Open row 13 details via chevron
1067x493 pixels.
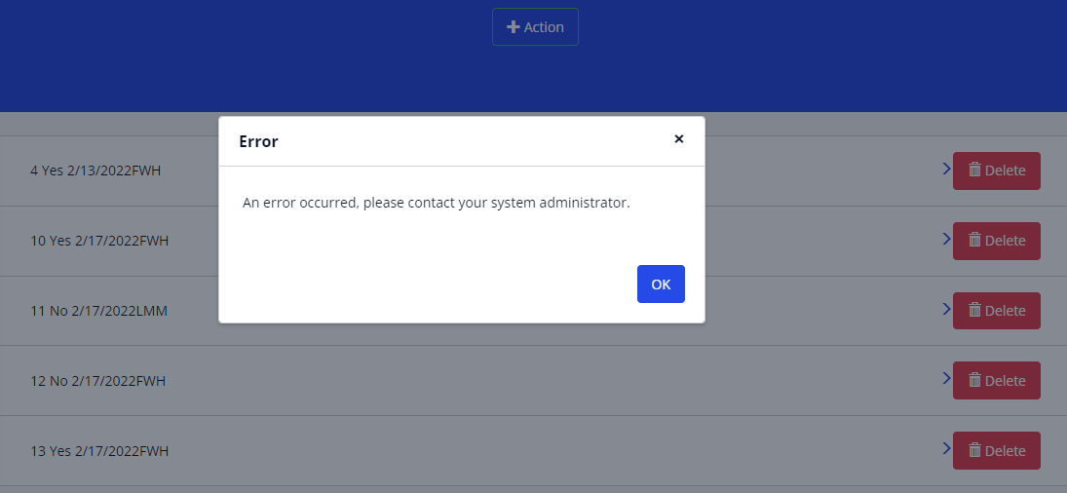(x=946, y=448)
